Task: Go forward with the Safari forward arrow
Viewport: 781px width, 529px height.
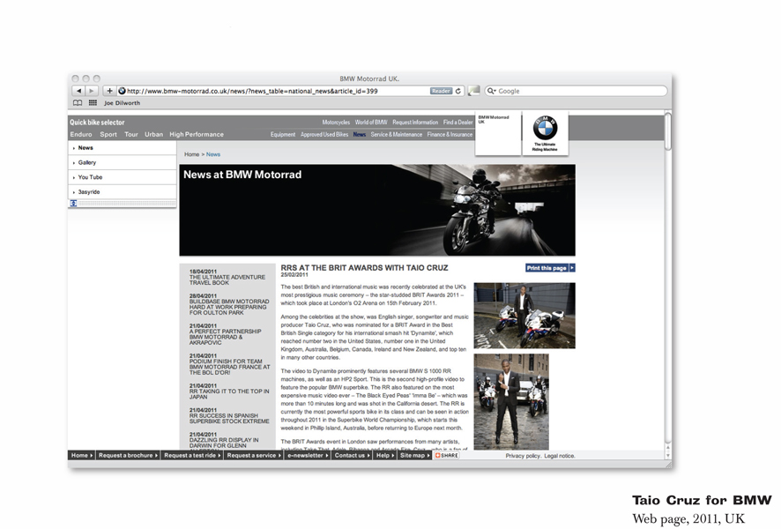Action: point(92,91)
